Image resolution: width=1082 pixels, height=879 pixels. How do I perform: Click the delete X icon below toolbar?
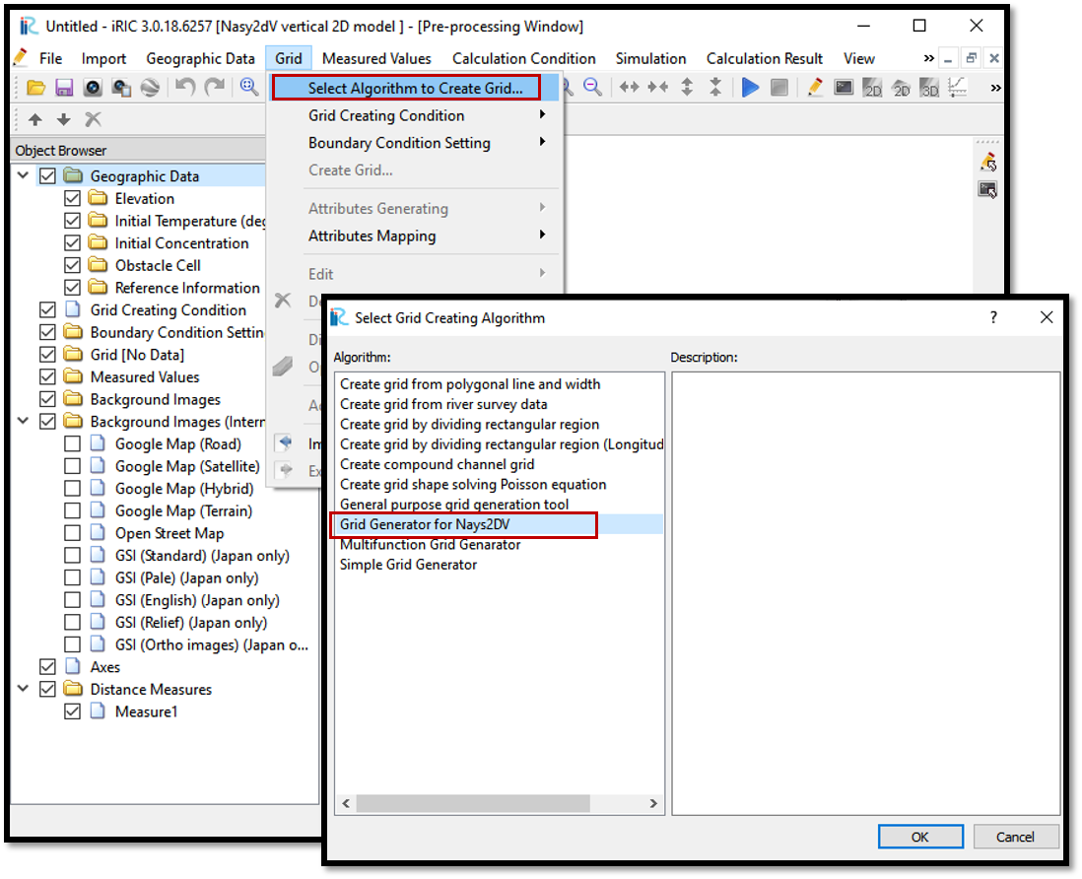pyautogui.click(x=94, y=119)
